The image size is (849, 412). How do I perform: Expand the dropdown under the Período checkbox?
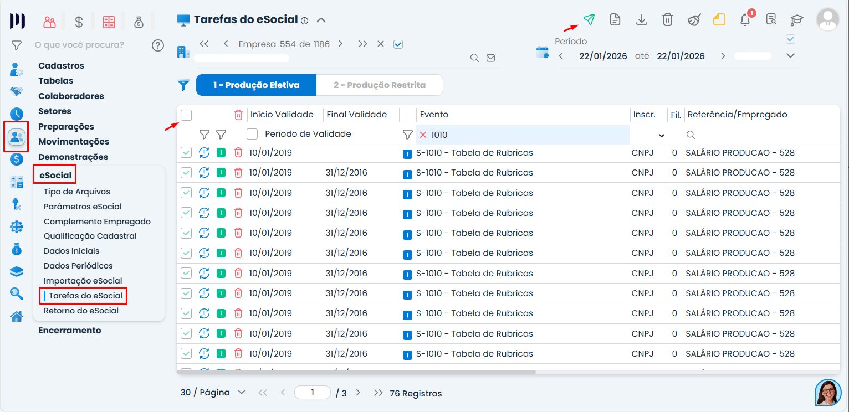789,55
